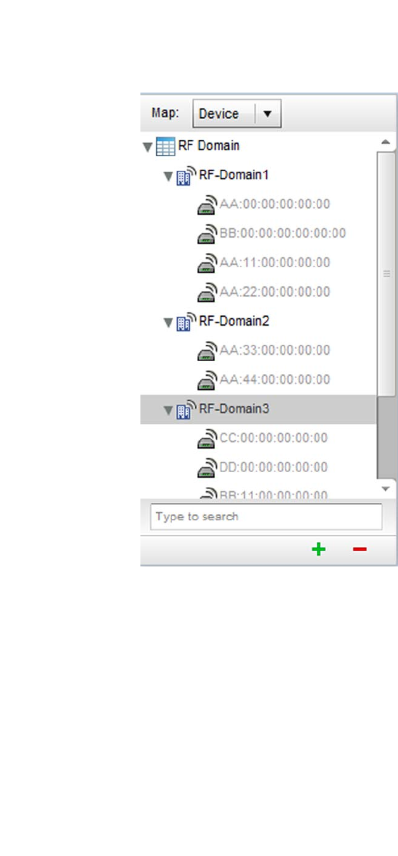This screenshot has width=398, height=856.
Task: Click access point icon for AA:00:00:00:00:00
Action: click(x=208, y=205)
